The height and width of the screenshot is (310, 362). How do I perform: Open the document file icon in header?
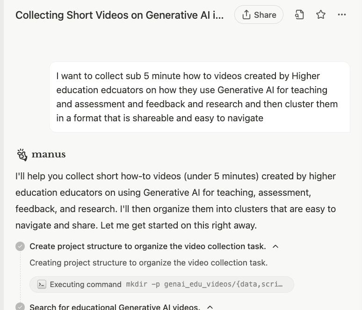(299, 15)
